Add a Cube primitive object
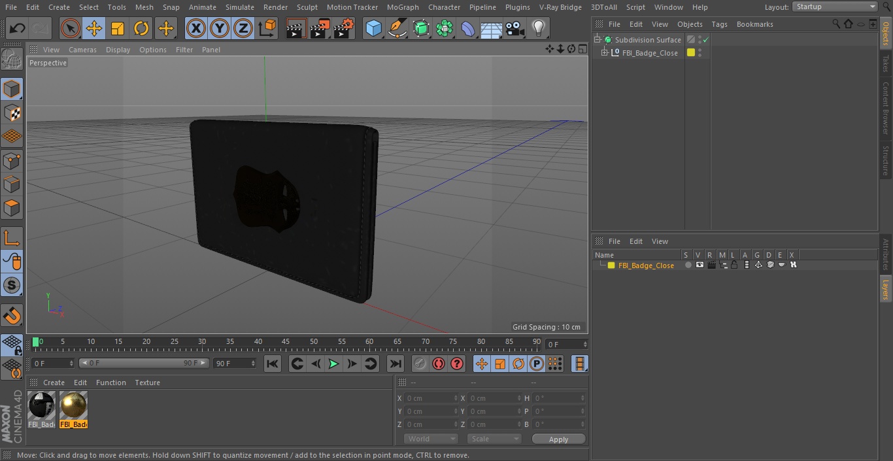This screenshot has width=893, height=461. tap(373, 28)
